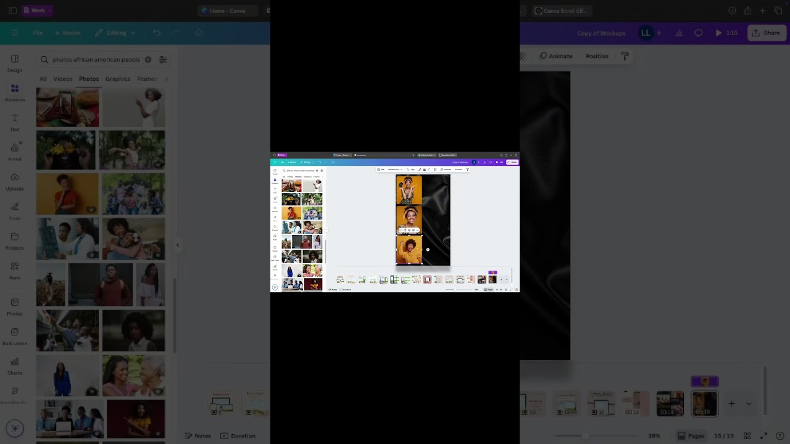The height and width of the screenshot is (444, 790).
Task: Select Videos tab in blurred backdrop results
Action: (x=63, y=79)
